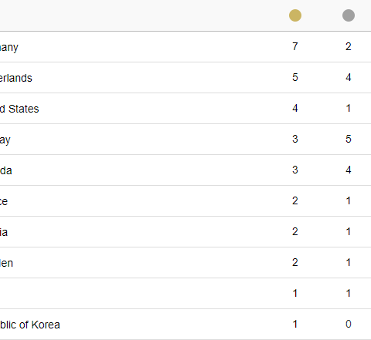Select the Republic of Korea country name

point(30,325)
